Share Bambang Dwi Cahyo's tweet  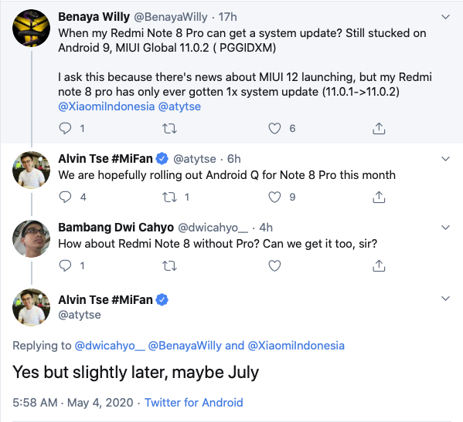[379, 266]
